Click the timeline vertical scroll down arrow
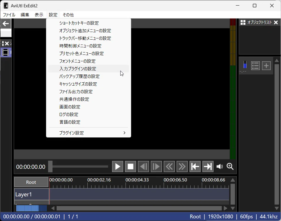The height and width of the screenshot is (221, 281). click(x=233, y=208)
